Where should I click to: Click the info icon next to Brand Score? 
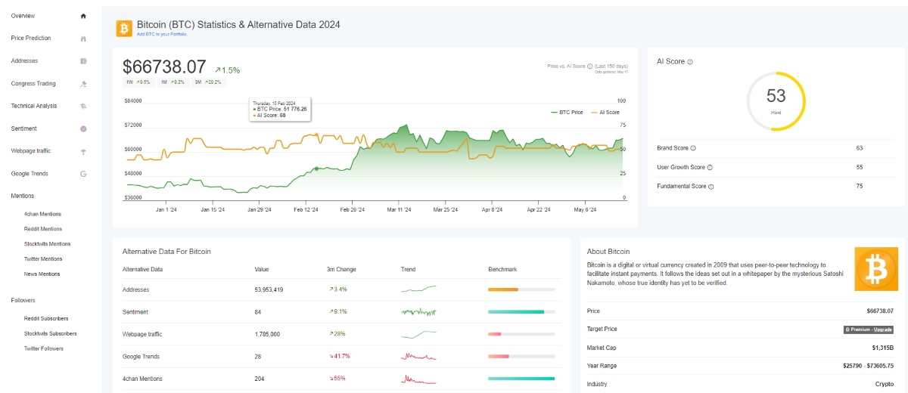(693, 148)
